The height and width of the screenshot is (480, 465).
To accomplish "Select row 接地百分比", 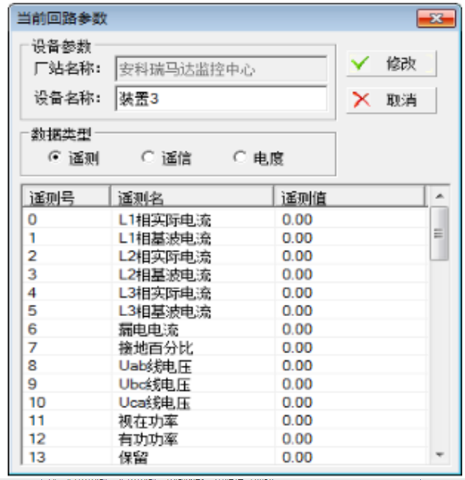I will click(225, 348).
